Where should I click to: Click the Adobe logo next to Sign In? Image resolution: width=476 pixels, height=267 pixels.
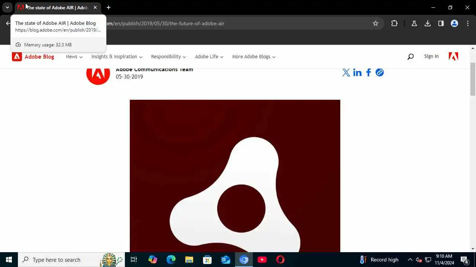[x=453, y=56]
